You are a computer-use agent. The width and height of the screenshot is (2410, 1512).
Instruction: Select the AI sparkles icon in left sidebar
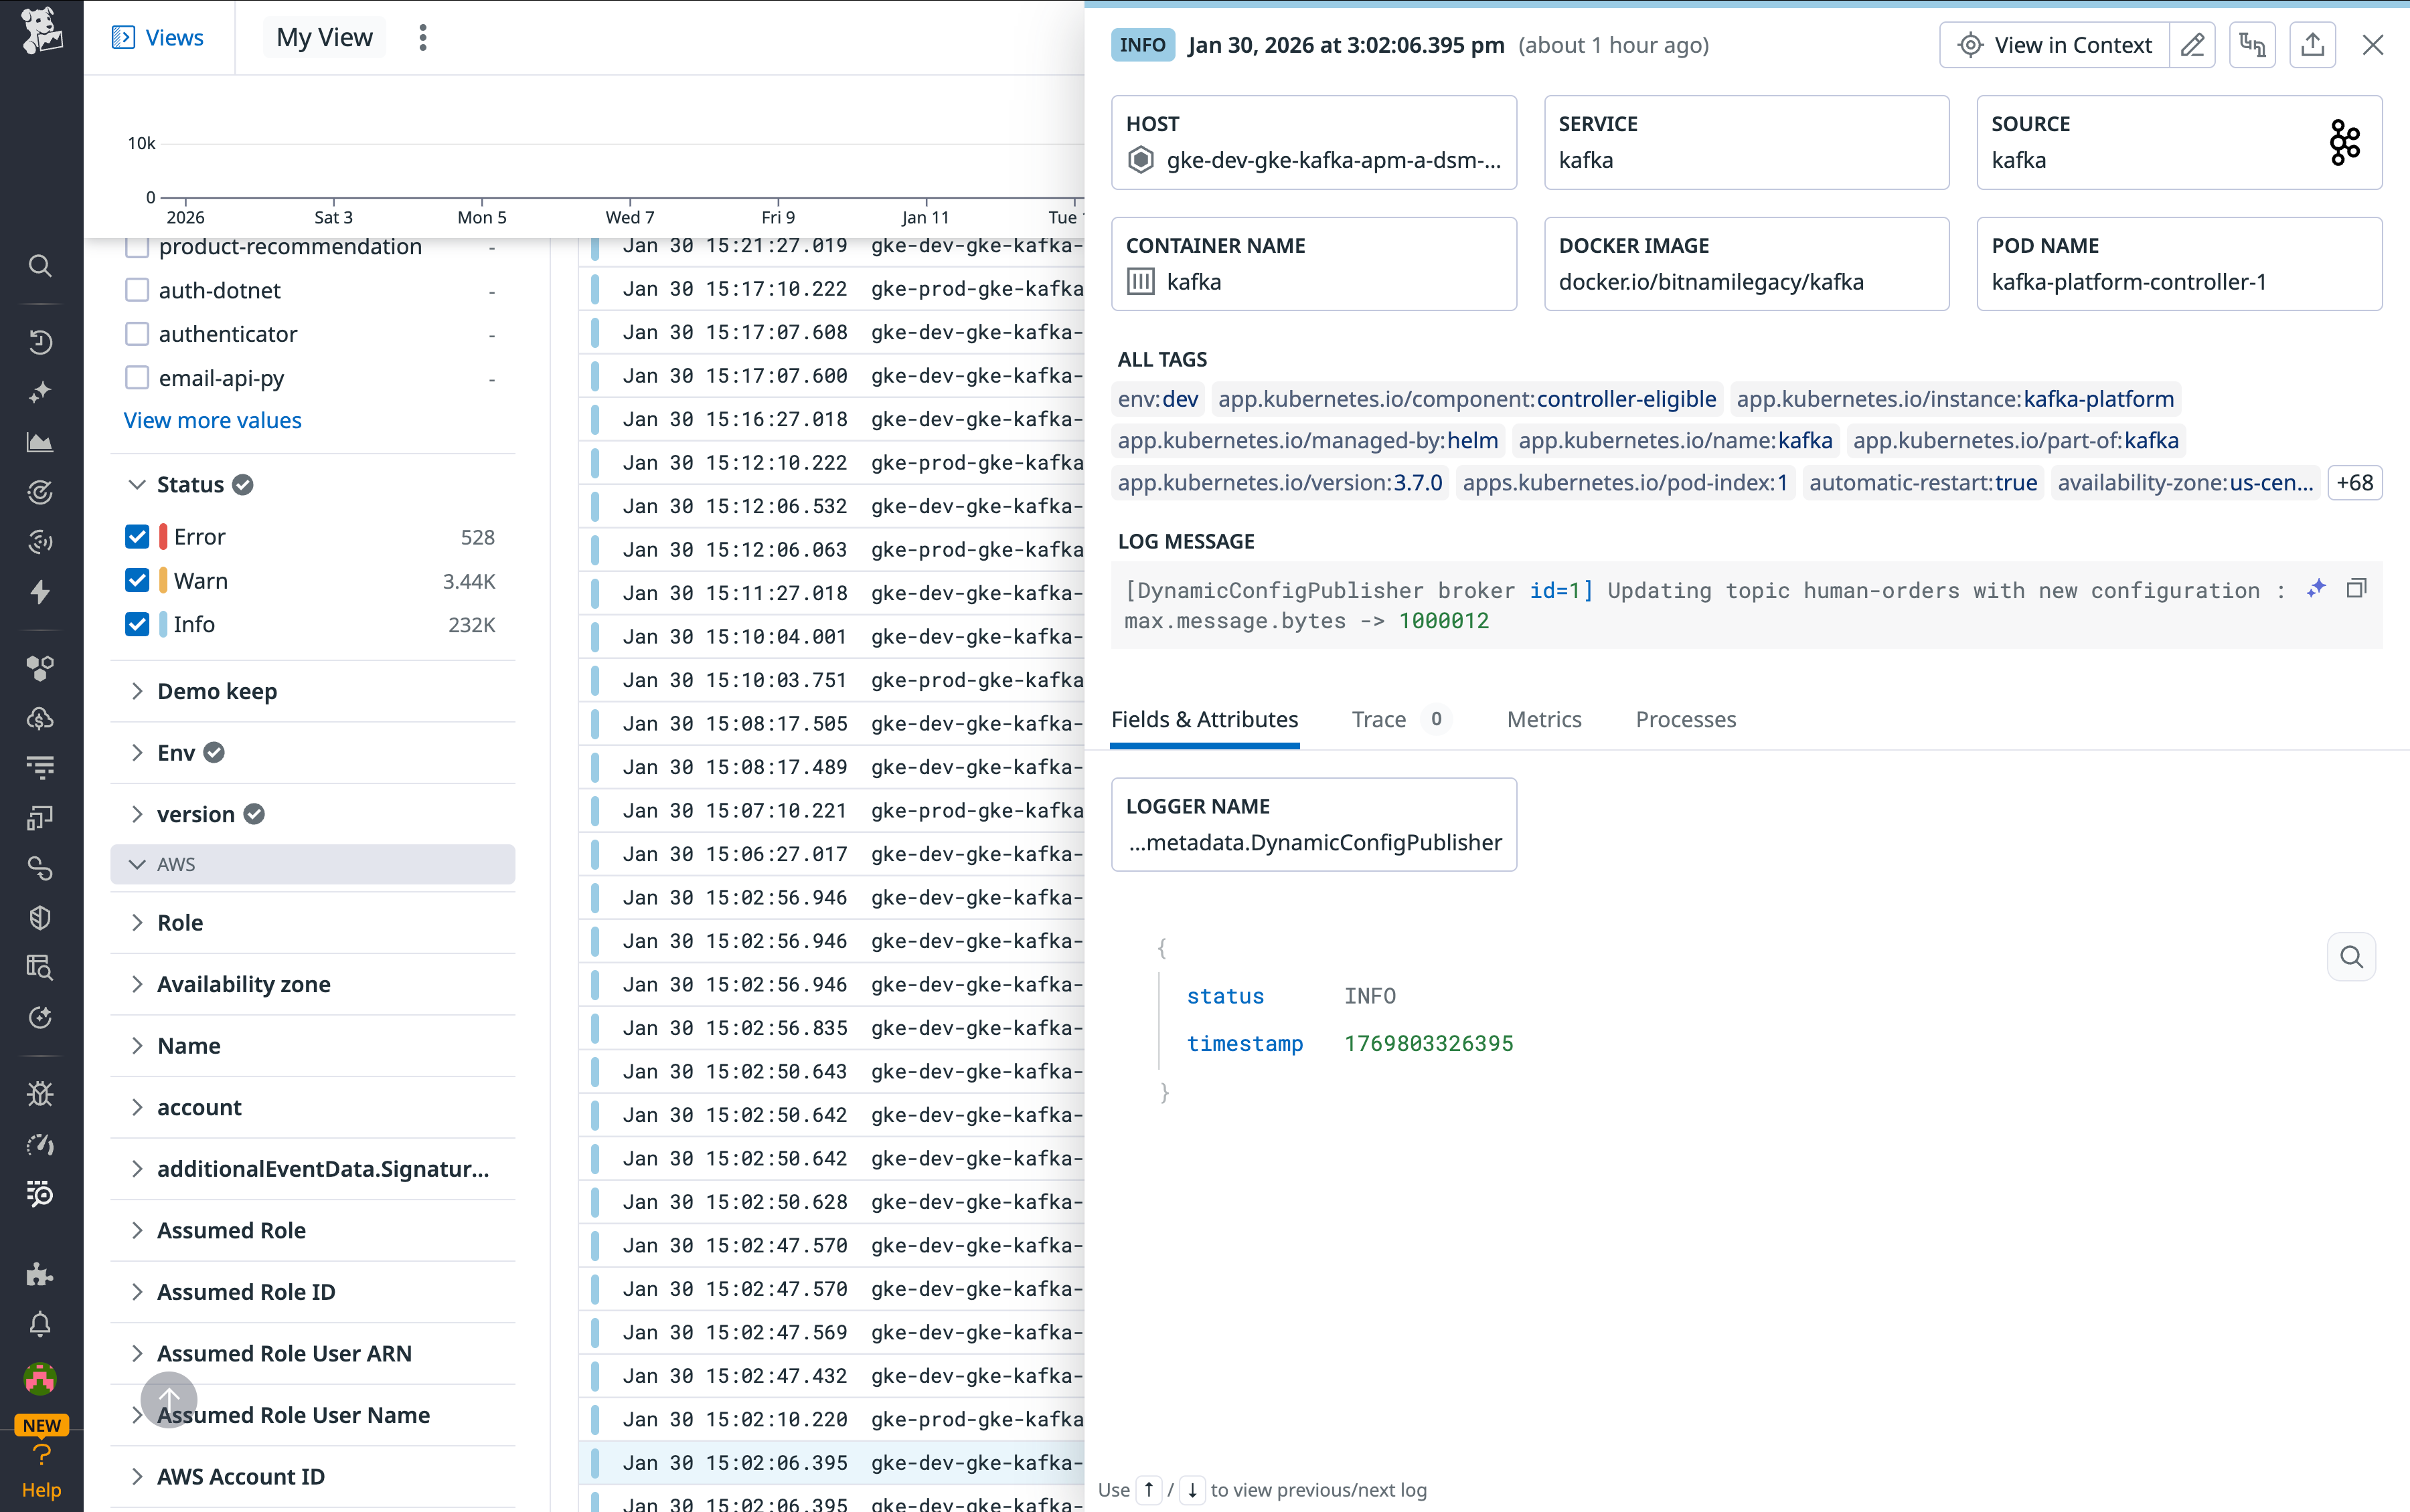pyautogui.click(x=40, y=391)
